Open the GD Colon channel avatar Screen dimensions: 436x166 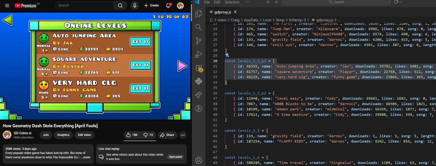pyautogui.click(x=7, y=135)
